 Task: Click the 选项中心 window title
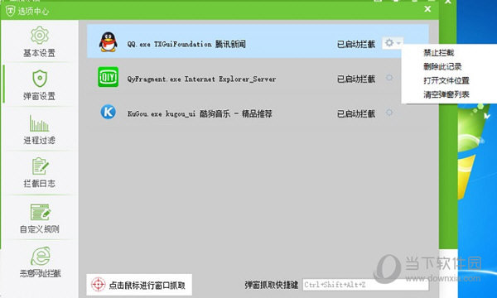pos(33,11)
